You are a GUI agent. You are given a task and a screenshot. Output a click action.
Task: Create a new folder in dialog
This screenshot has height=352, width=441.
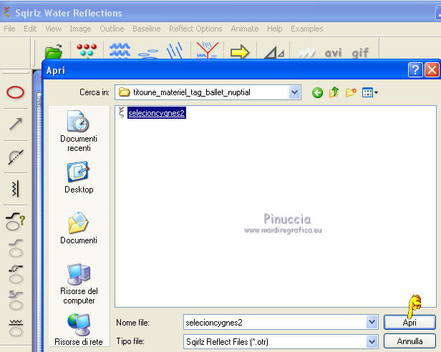(351, 92)
